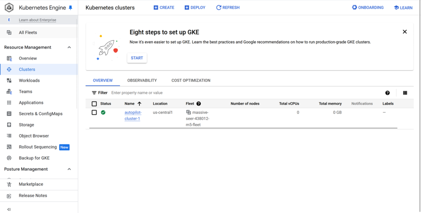Collapse the Resource Management section
Viewport: 421px width, 213px height.
(x=69, y=47)
